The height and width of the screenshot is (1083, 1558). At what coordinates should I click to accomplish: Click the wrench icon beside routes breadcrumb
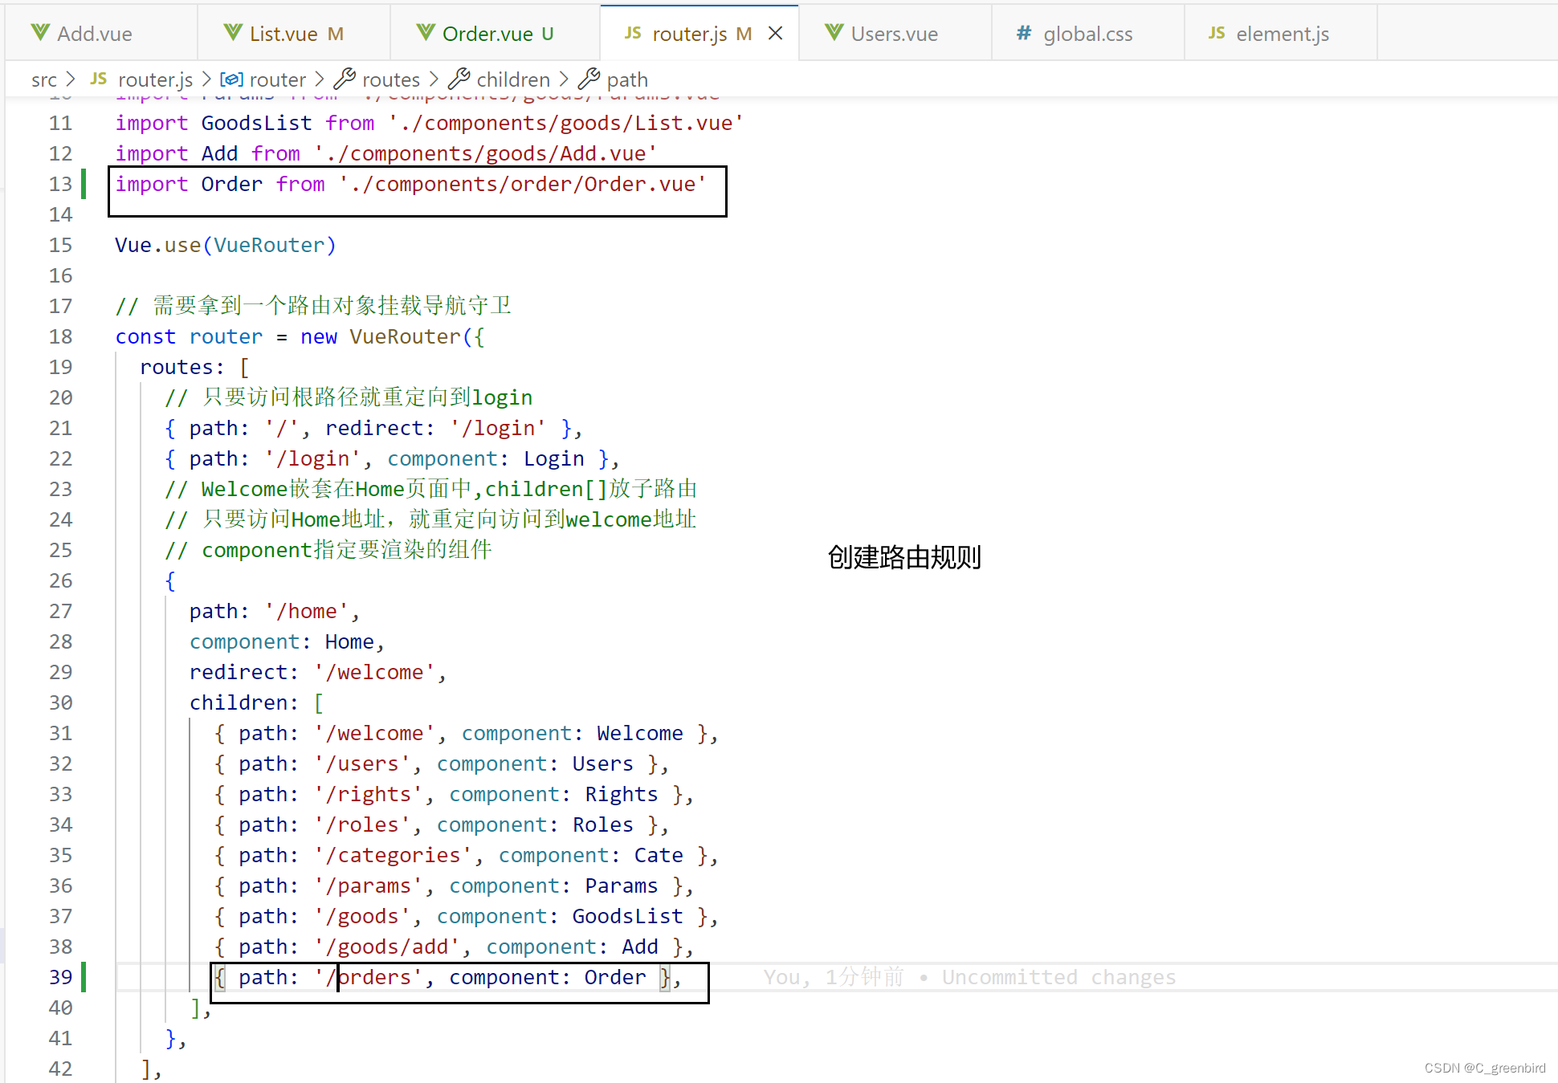pos(345,79)
